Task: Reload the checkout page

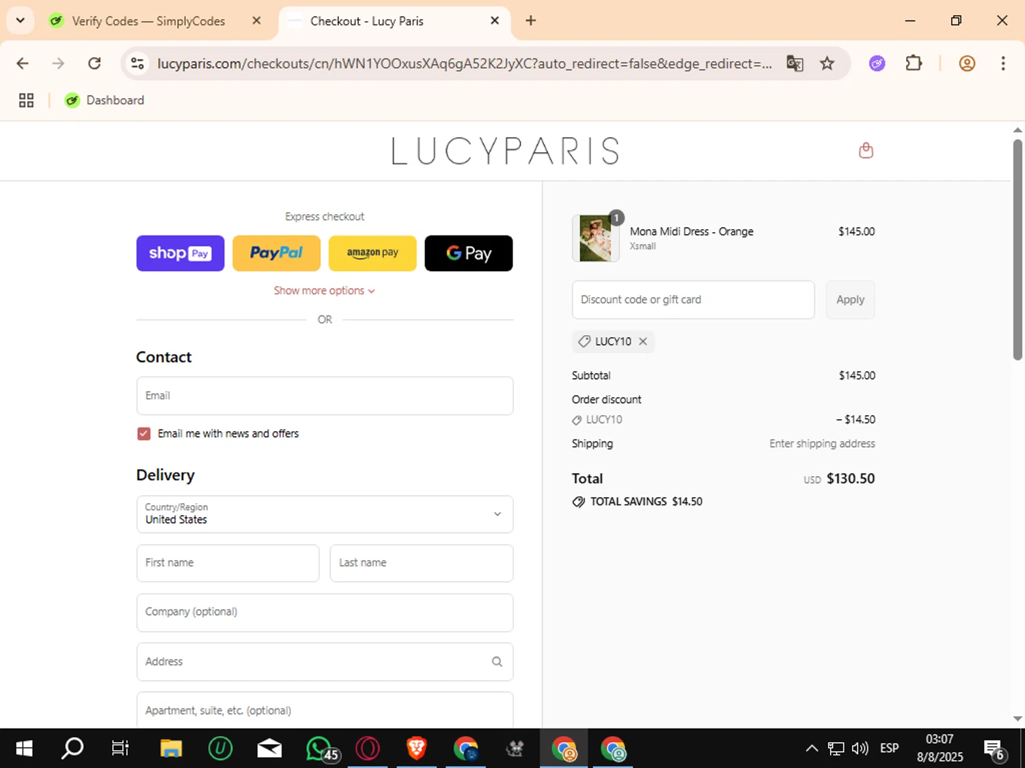Action: click(x=94, y=63)
